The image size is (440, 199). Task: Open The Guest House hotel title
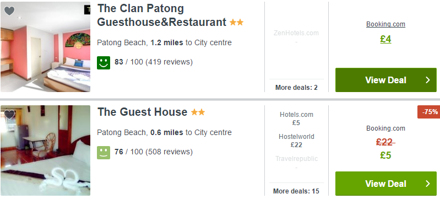pos(142,112)
